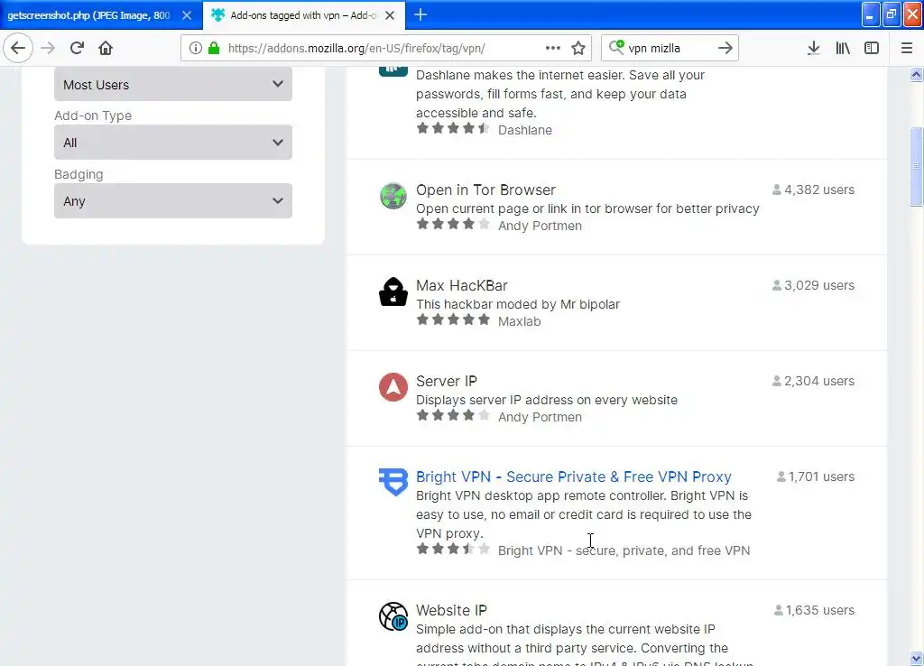Screen dimensions: 924x666
Task: Click the green secure connection padlock
Action: point(214,48)
